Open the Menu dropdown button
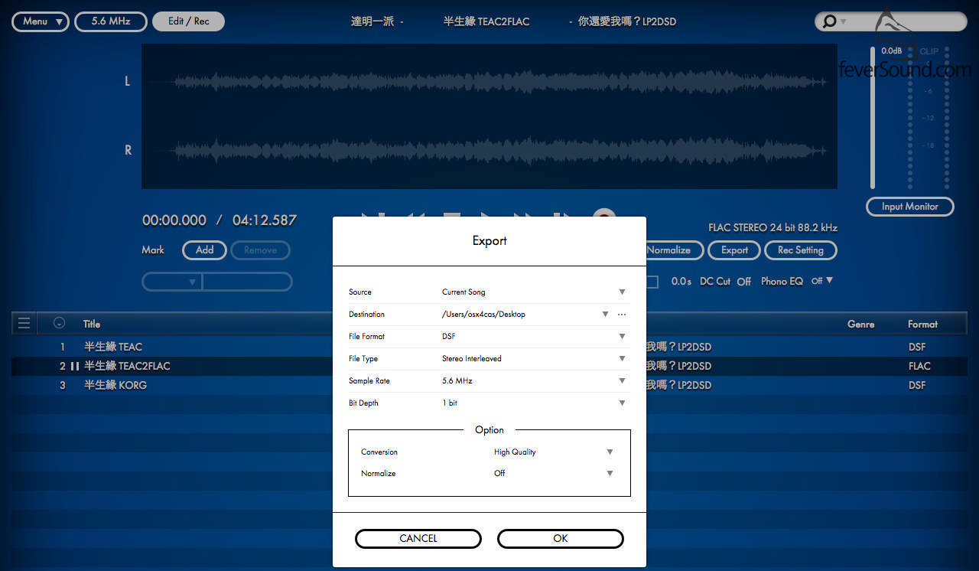 [41, 21]
